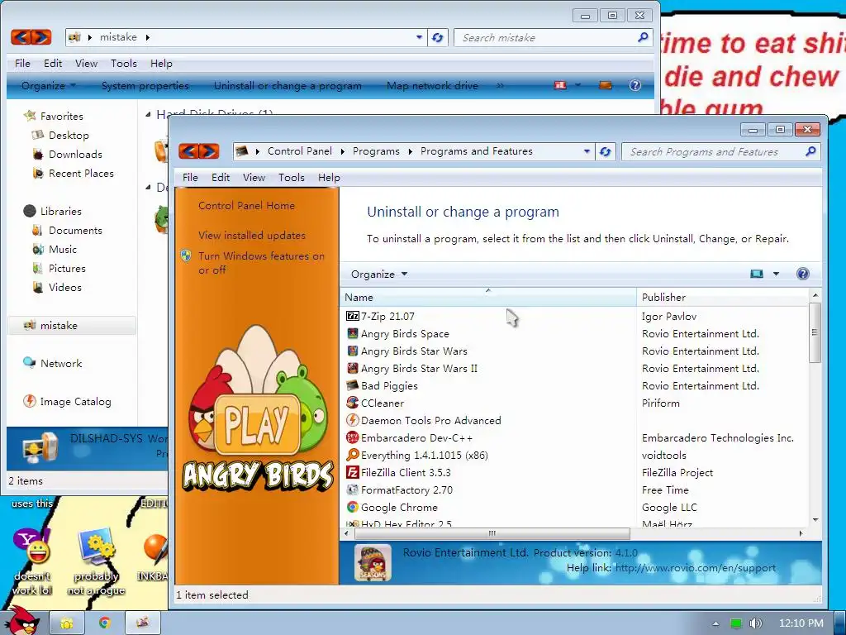Viewport: 846px width, 635px height.
Task: Click the 7-Zip 21.07 program icon
Action: click(352, 316)
